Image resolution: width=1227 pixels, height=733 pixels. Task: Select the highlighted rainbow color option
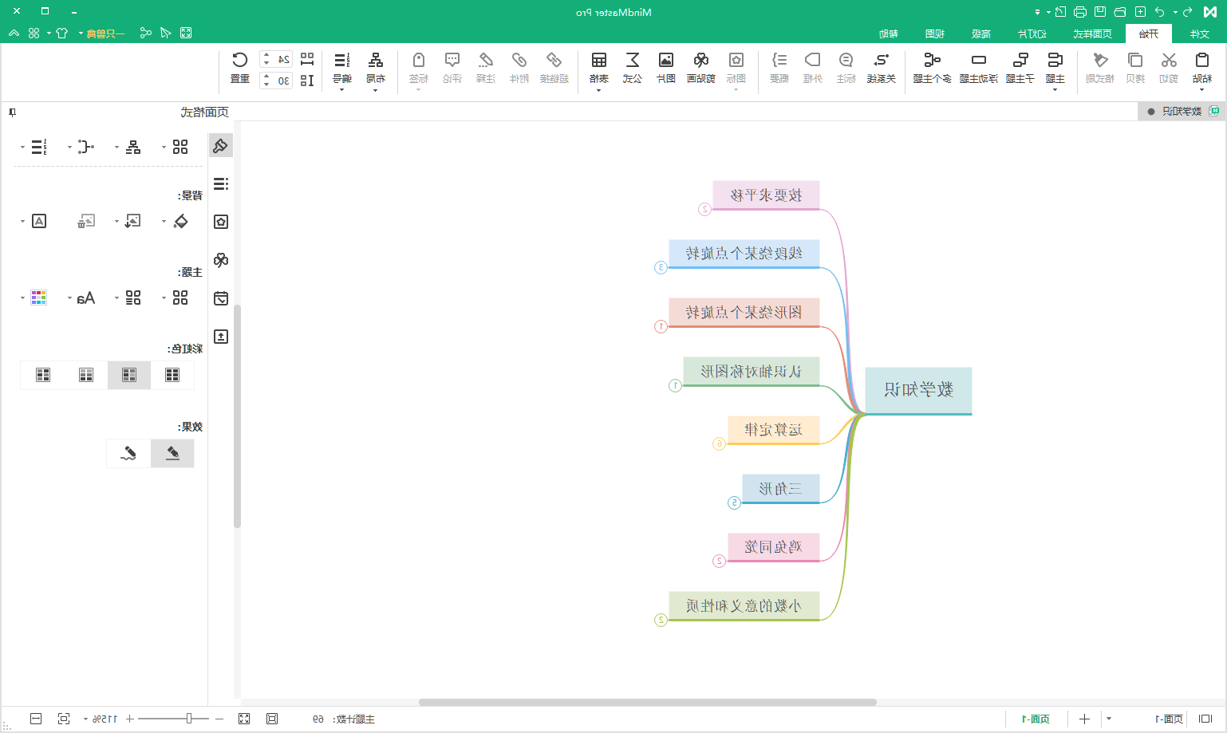coord(129,375)
